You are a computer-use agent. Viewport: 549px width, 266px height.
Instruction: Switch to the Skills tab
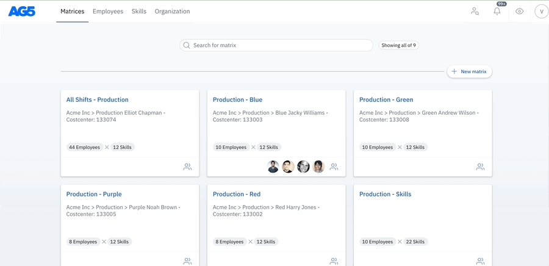(139, 12)
